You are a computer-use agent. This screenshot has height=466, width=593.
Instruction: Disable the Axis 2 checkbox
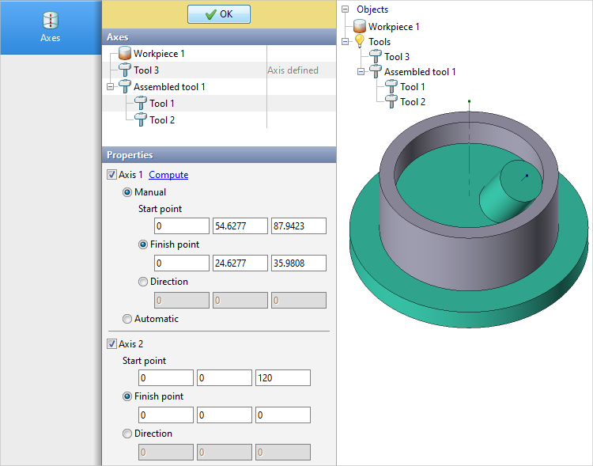click(111, 344)
